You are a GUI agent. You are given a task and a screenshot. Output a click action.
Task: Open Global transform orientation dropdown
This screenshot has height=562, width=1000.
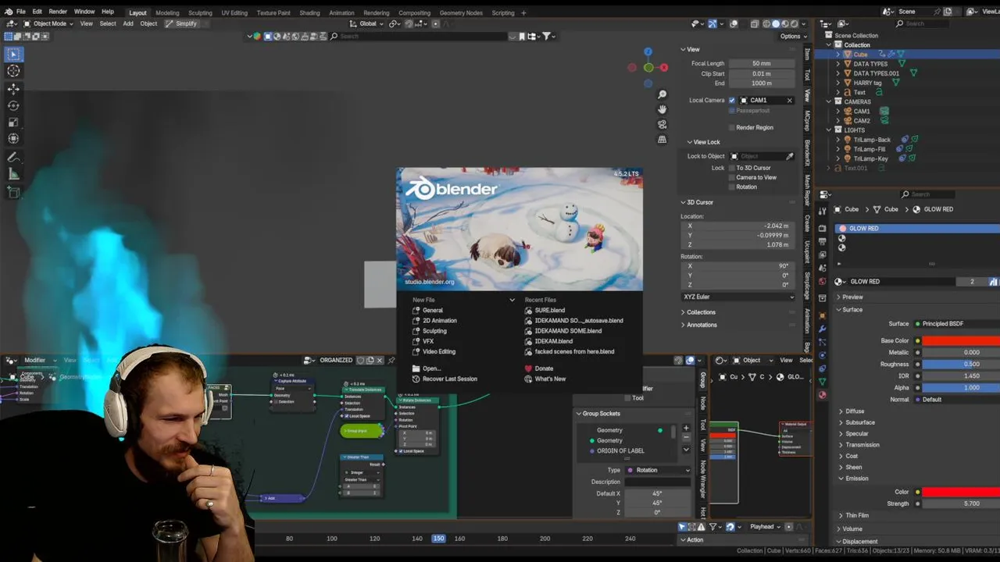click(x=367, y=23)
